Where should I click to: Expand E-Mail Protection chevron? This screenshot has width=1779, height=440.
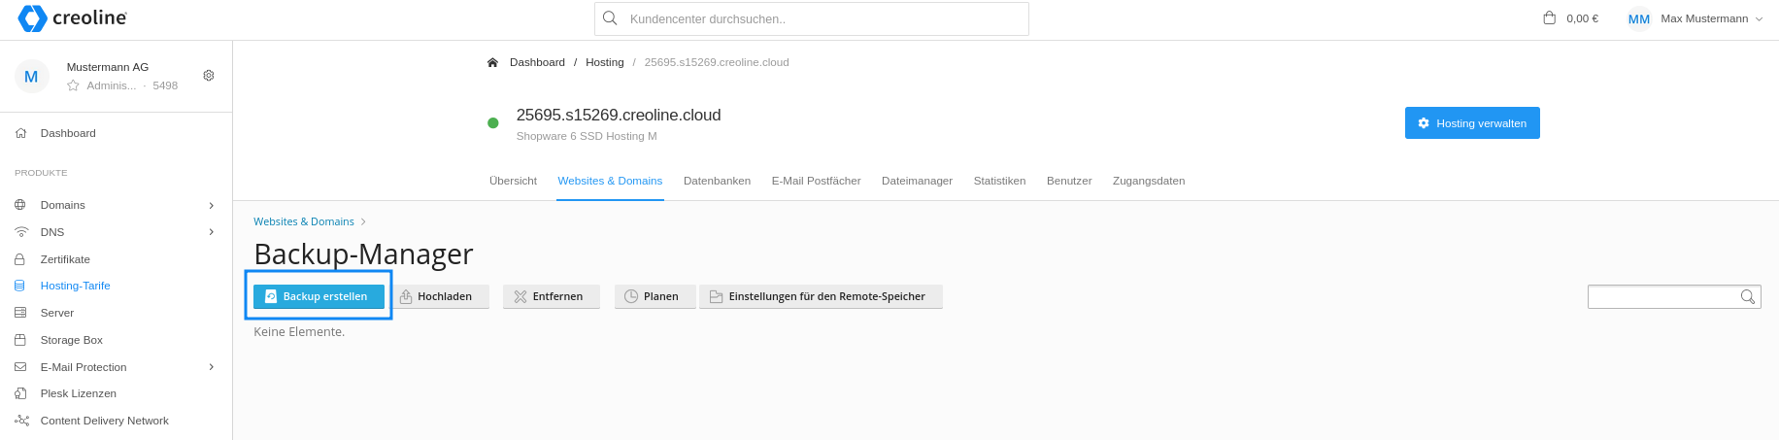pyautogui.click(x=212, y=367)
